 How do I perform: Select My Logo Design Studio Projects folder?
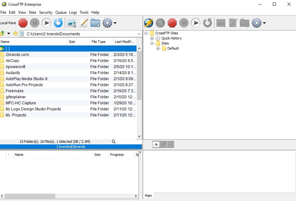(68, 109)
